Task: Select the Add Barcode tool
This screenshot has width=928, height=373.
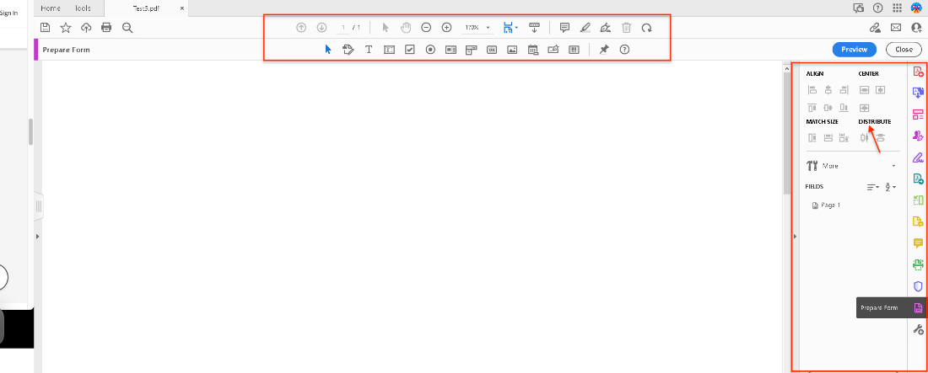Action: coord(574,50)
